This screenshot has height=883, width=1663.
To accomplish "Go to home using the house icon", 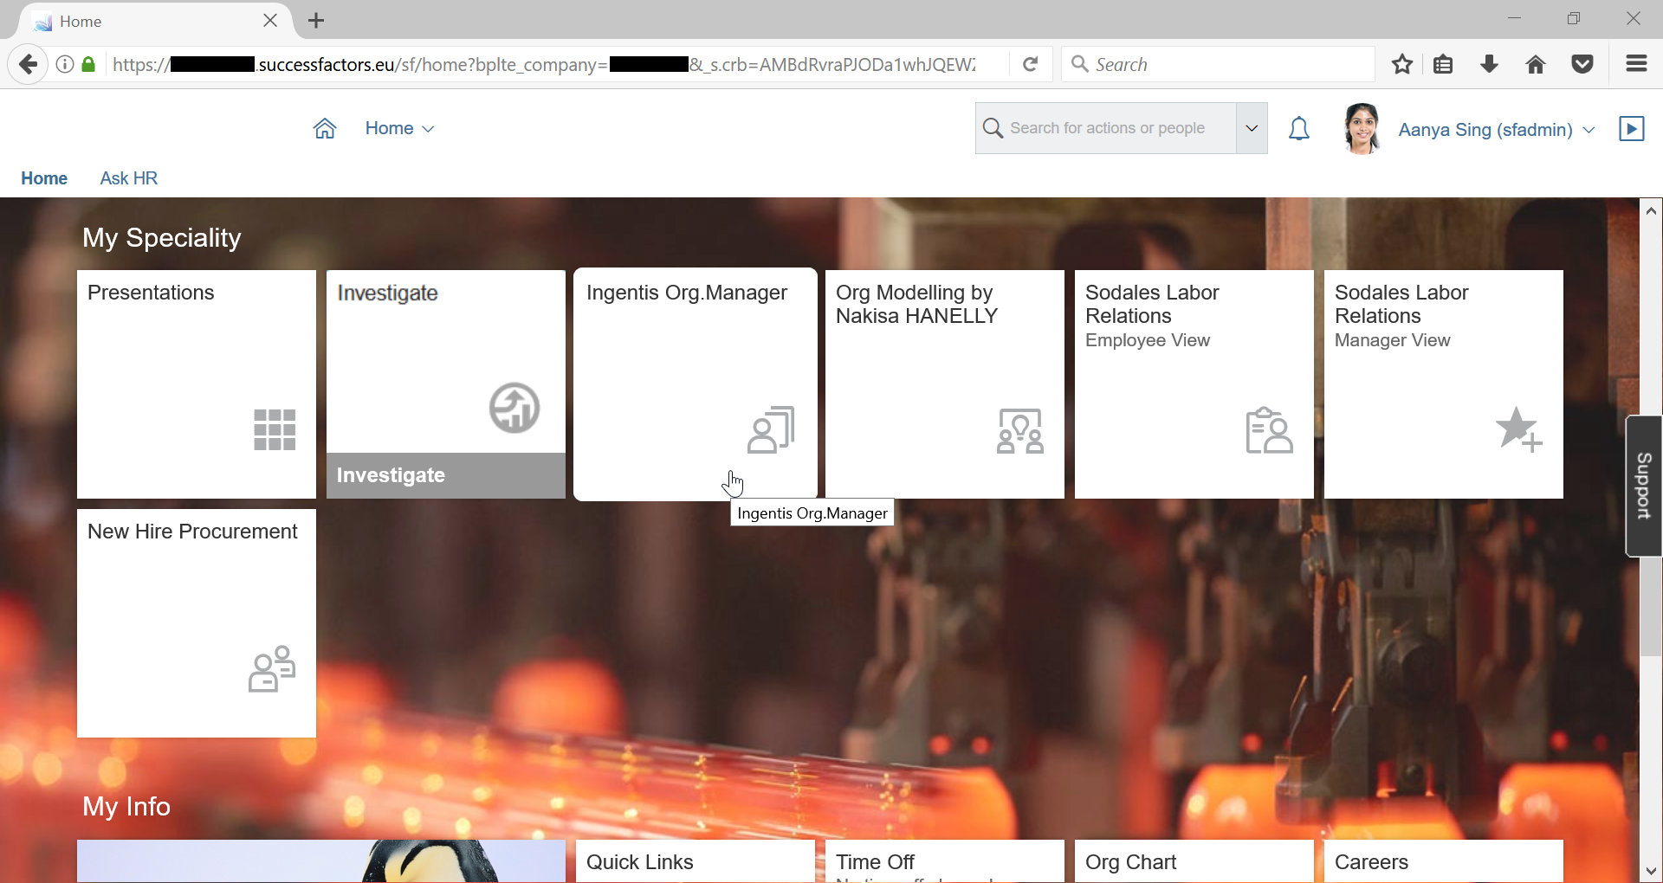I will [x=325, y=128].
